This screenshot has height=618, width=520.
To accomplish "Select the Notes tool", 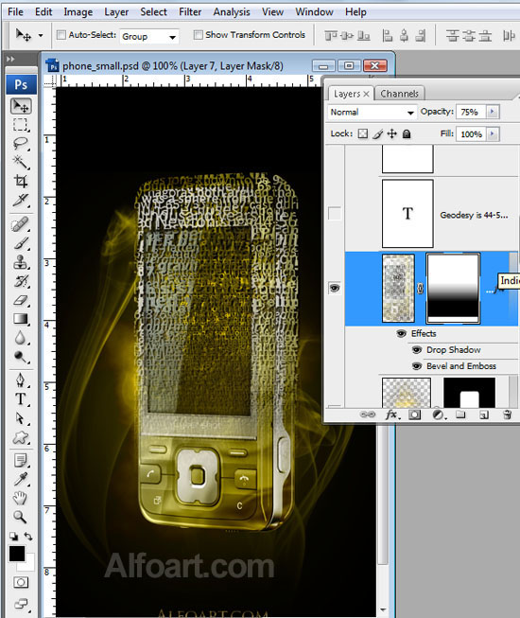I will coord(20,460).
